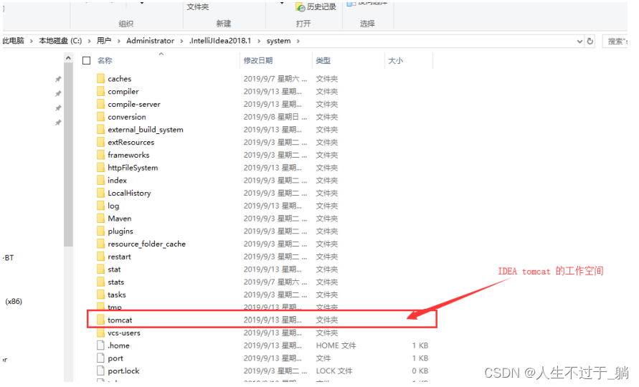Sort by 名称 column header

[x=105, y=61]
